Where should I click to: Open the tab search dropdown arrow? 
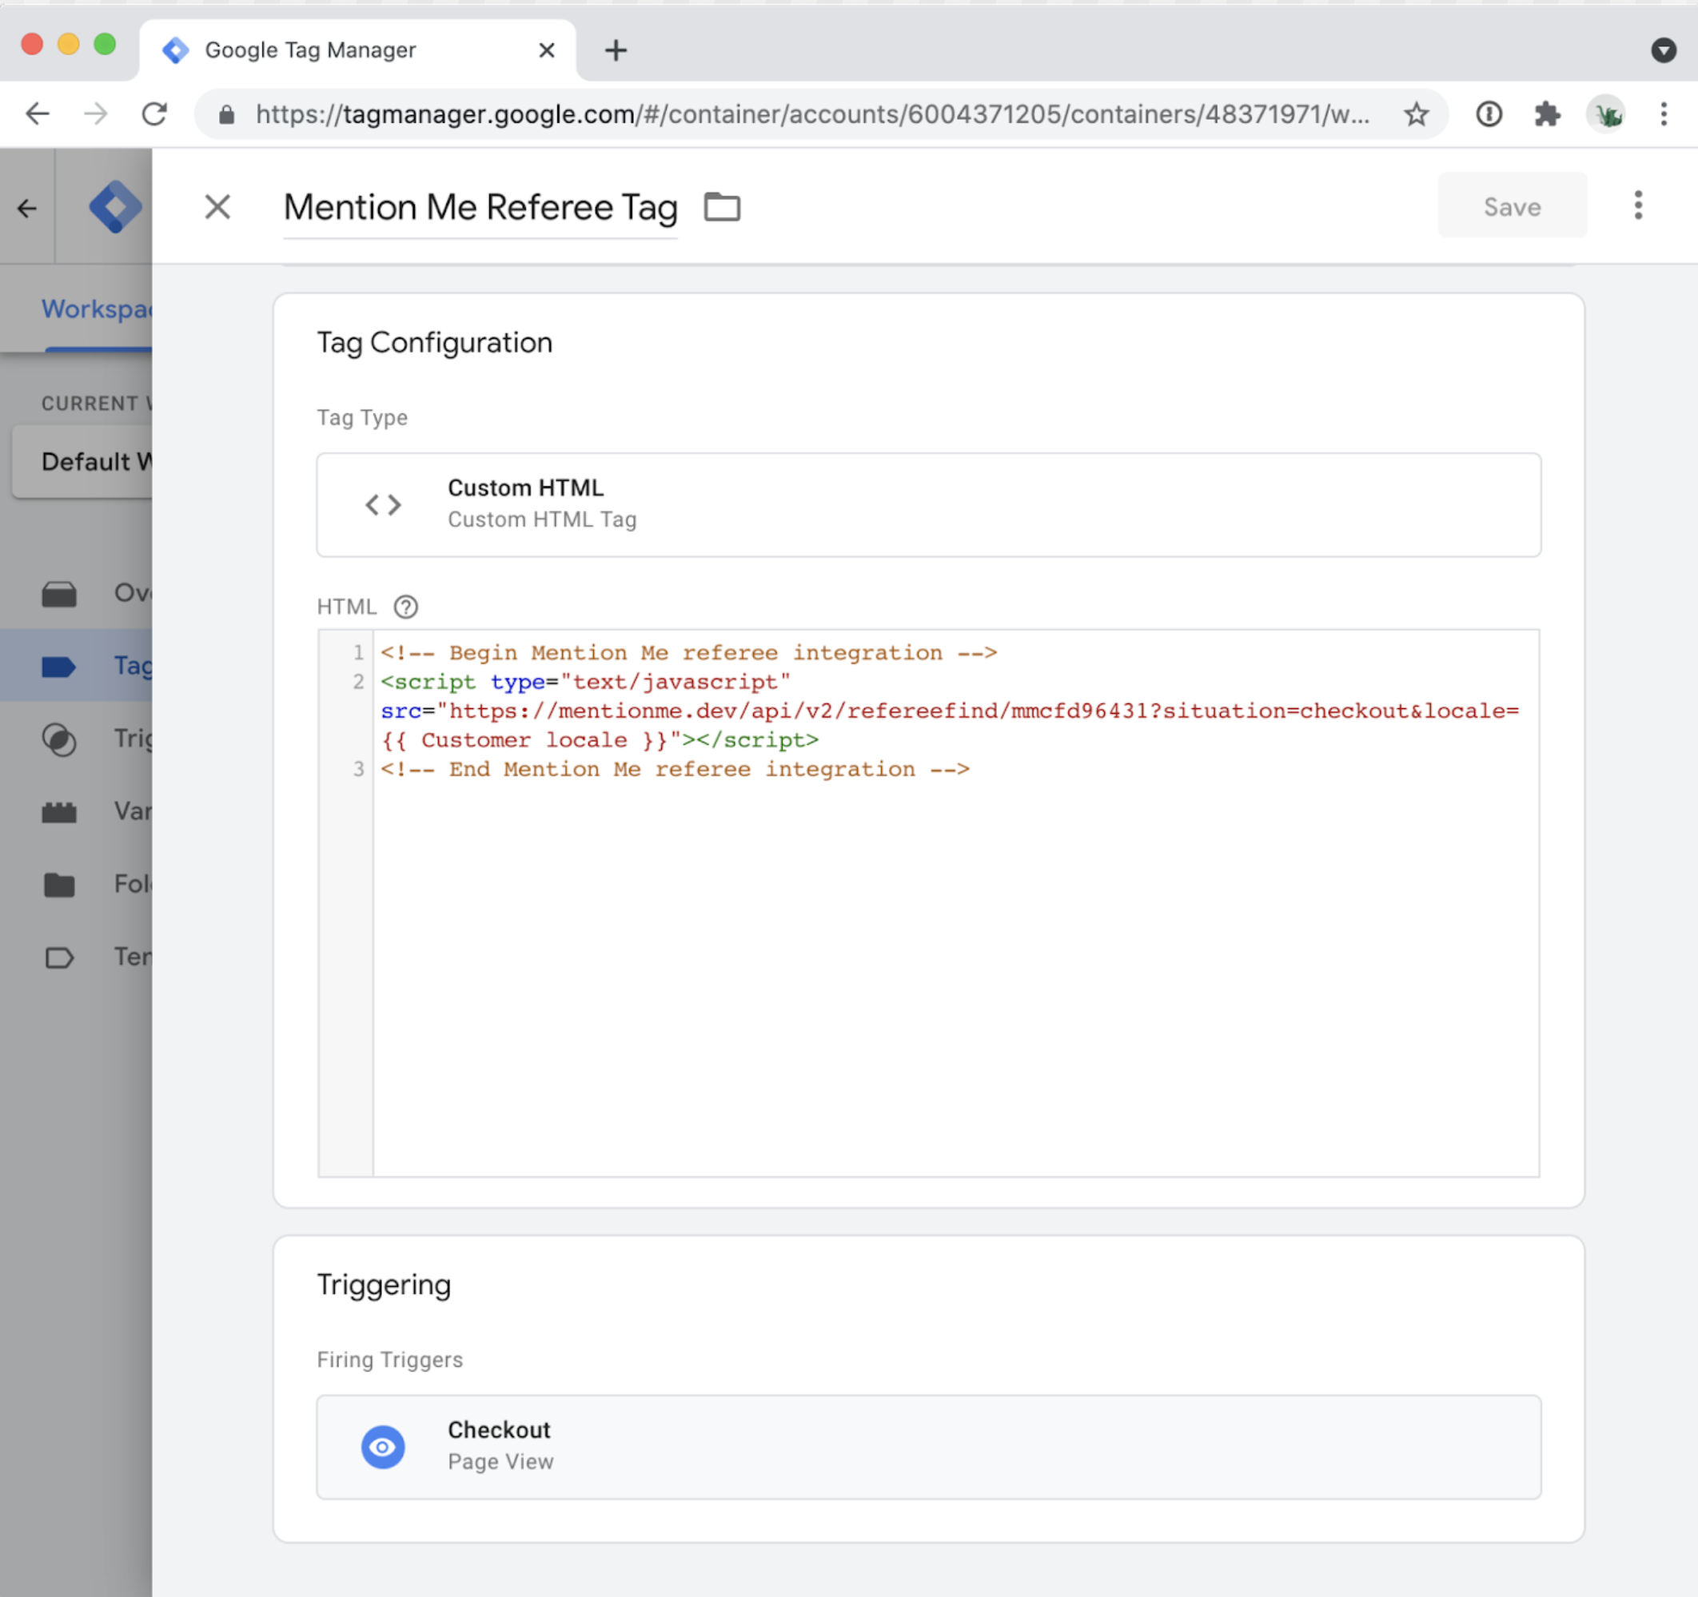point(1663,50)
